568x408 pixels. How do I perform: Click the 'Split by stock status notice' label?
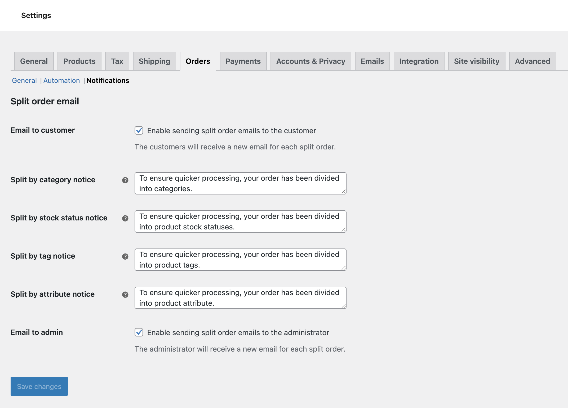point(59,218)
